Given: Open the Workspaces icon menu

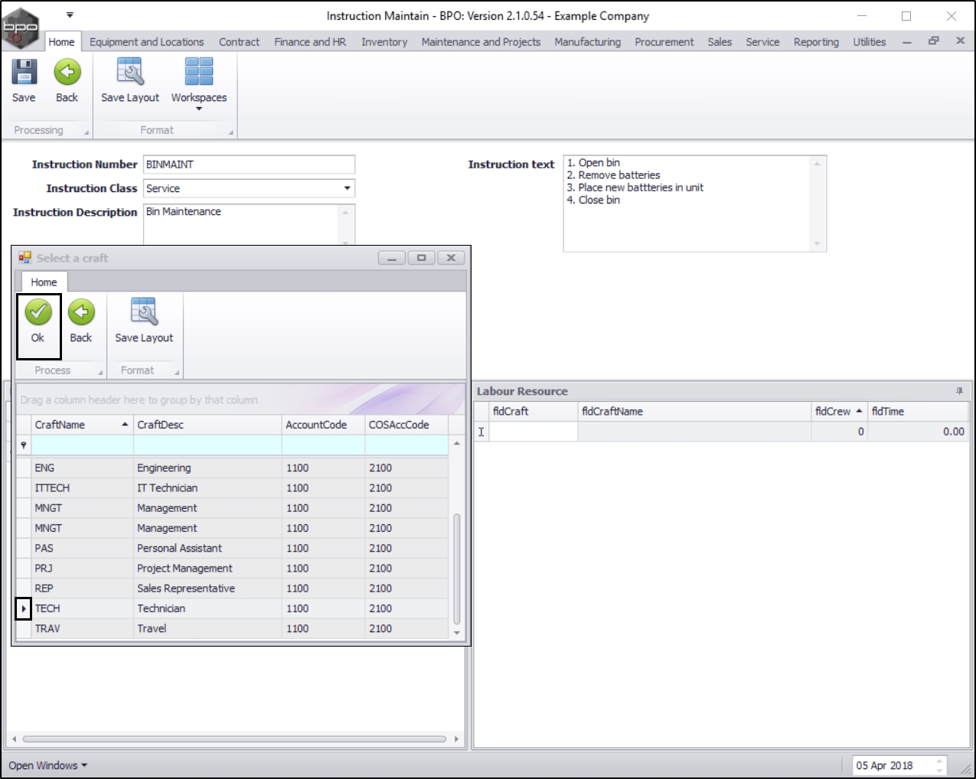Looking at the screenshot, I should click(199, 73).
